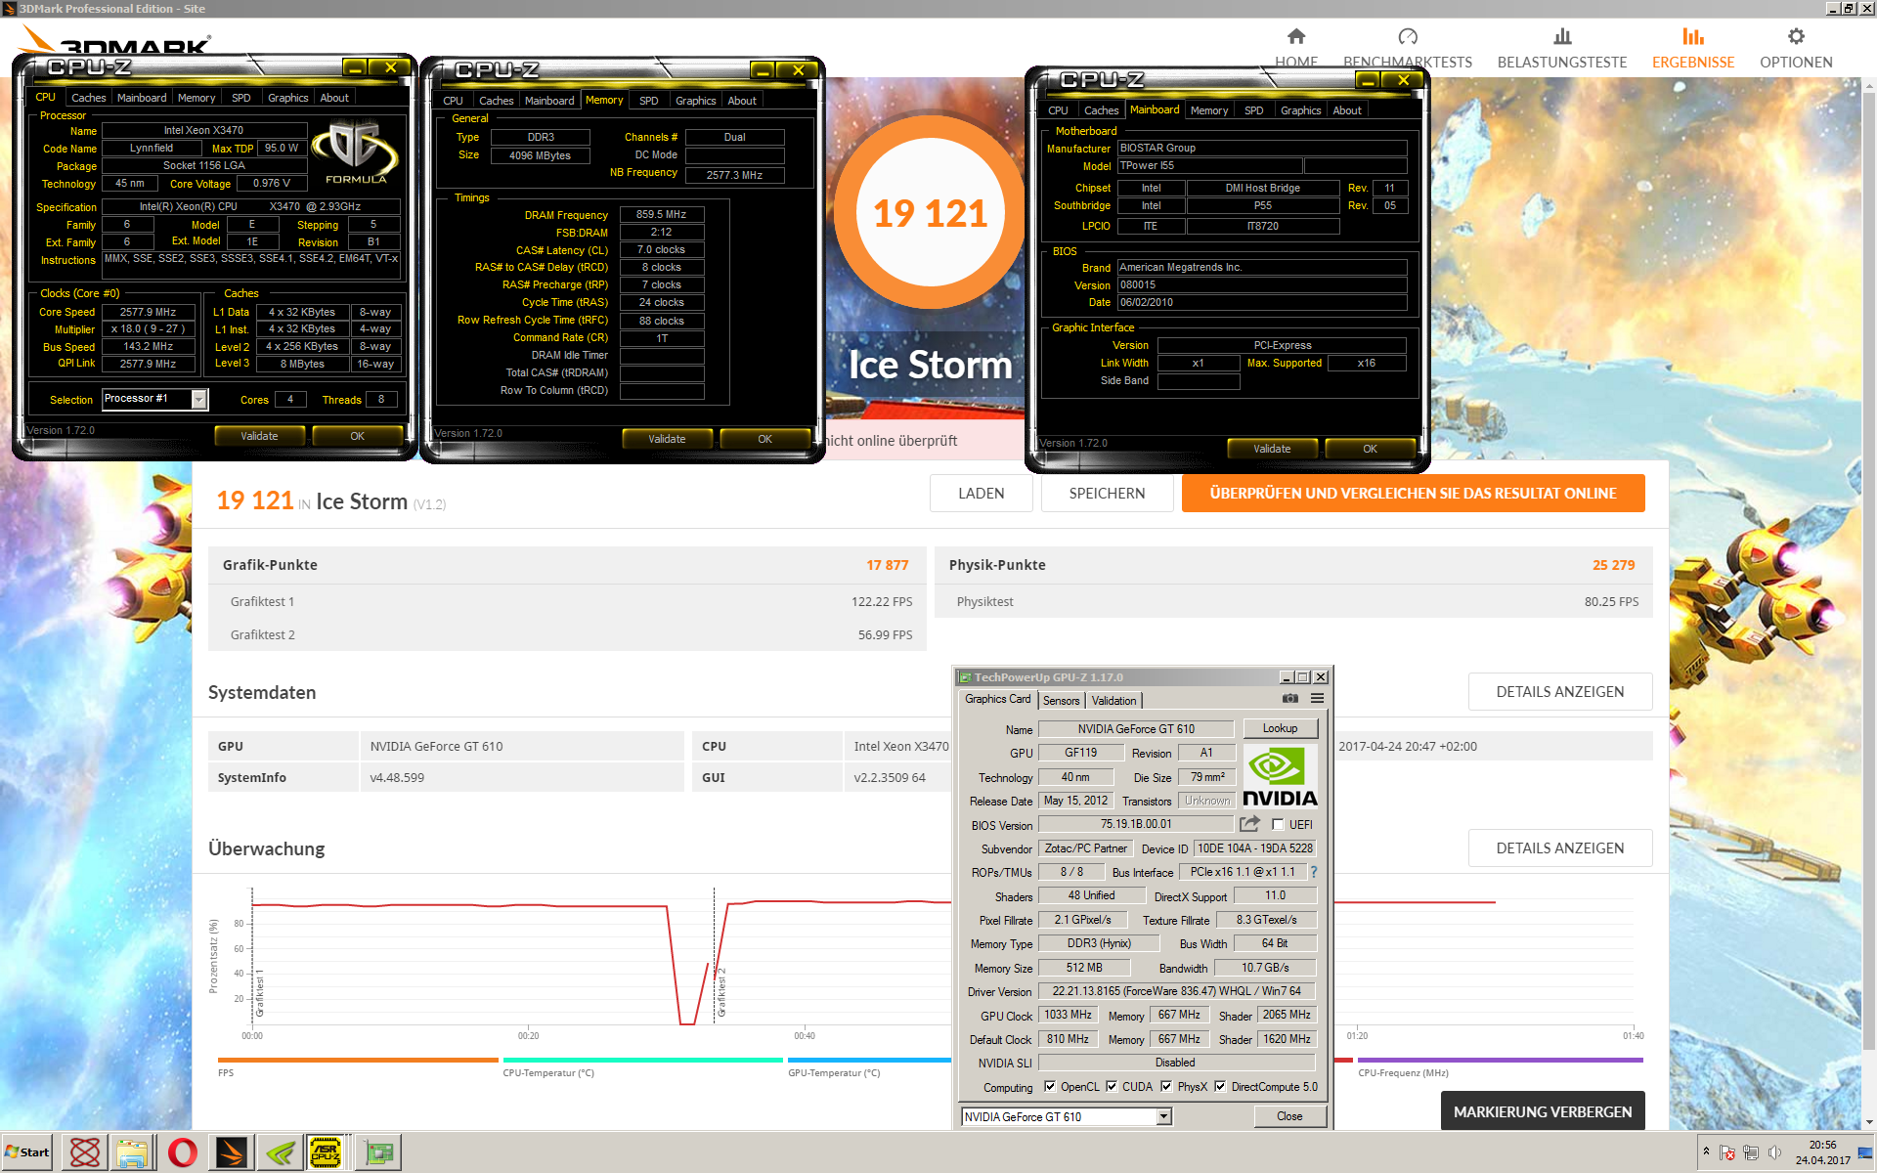Toggle the DirectCompute 5.0 checkbox
Screen dimensions: 1877x1173
click(1219, 1086)
